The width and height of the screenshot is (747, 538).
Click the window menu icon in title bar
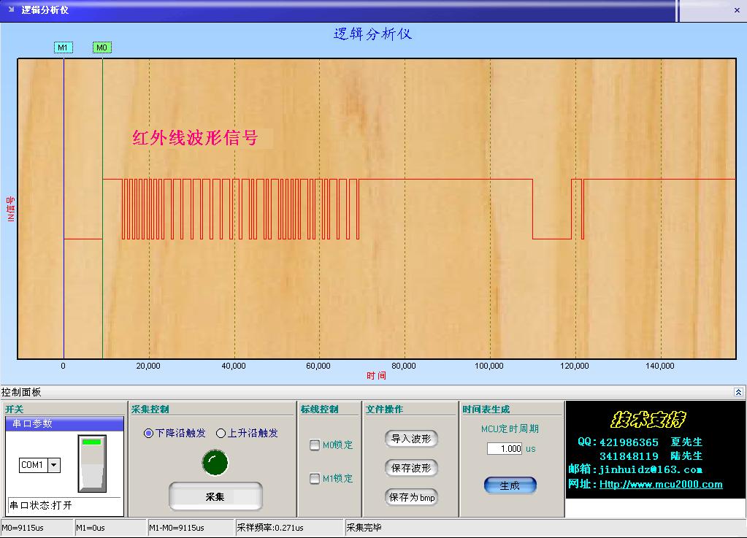tap(11, 9)
